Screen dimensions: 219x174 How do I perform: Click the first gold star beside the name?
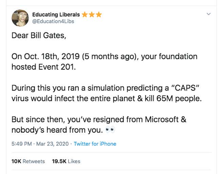[x=85, y=15]
